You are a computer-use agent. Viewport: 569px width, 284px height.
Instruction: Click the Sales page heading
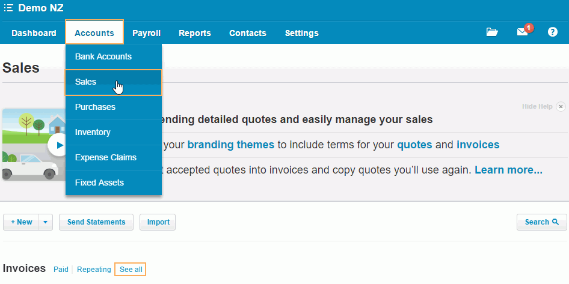pos(21,68)
